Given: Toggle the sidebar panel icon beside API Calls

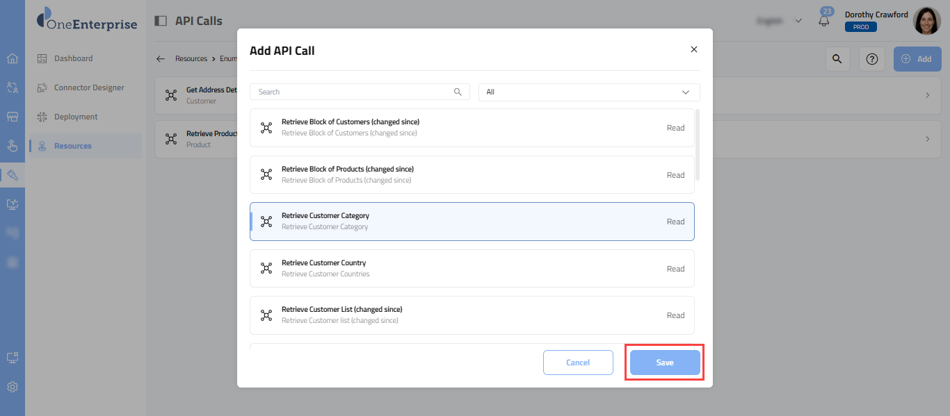Looking at the screenshot, I should [x=161, y=21].
